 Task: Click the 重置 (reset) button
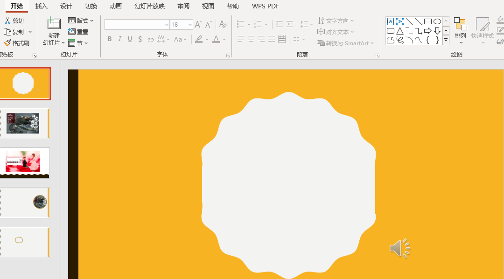80,32
